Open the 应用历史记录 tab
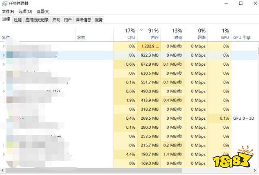The image size is (259, 175). pos(37,20)
